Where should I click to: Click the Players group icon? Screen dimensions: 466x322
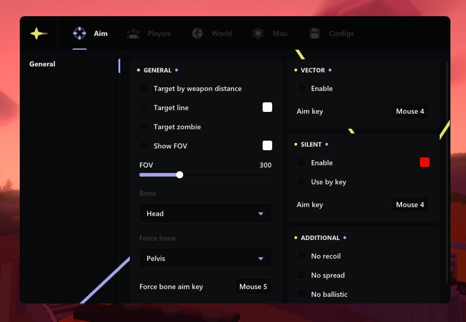tap(133, 34)
